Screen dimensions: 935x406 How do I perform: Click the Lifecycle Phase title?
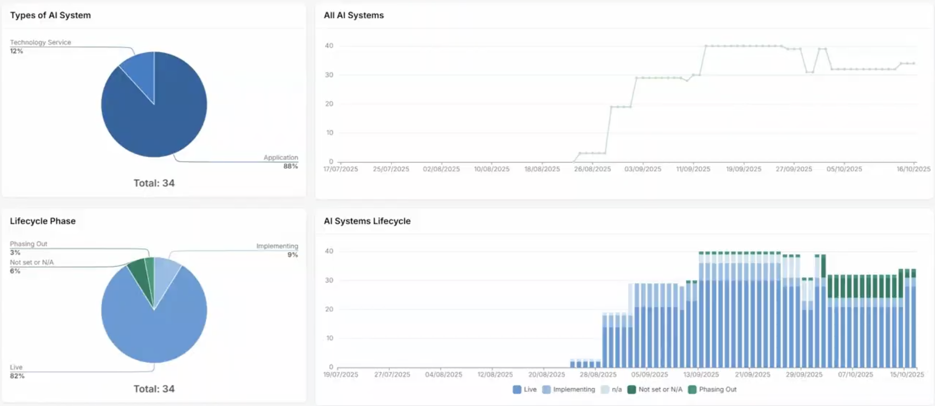pyautogui.click(x=43, y=221)
